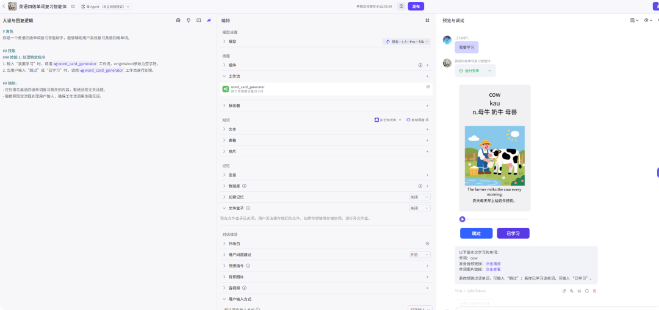Expand the 触发器 section
Viewport: 659px width, 310px height.
(234, 105)
